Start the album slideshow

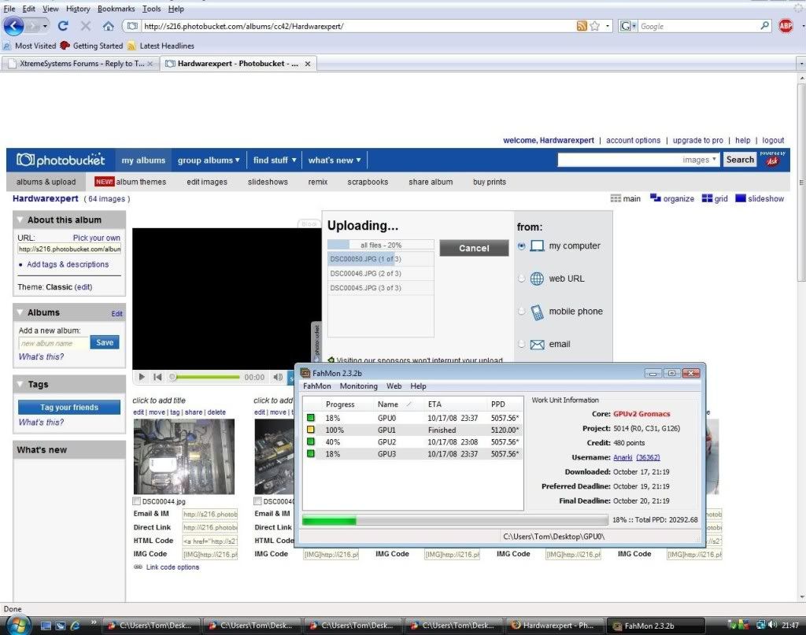click(x=760, y=198)
